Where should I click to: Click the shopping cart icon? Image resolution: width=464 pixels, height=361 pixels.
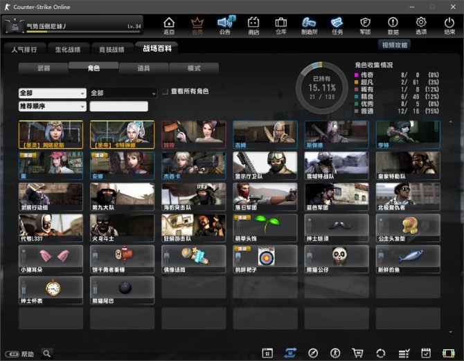point(357,353)
